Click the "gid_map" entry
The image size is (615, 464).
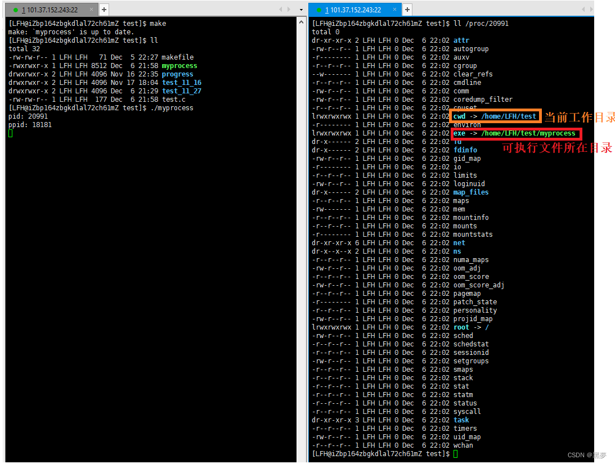tap(467, 159)
